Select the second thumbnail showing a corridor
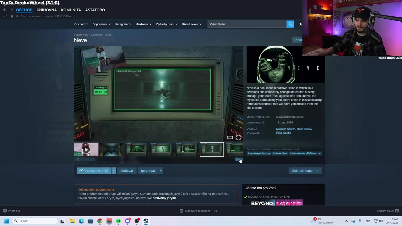Viewport: 402px width, 226px height. click(111, 149)
